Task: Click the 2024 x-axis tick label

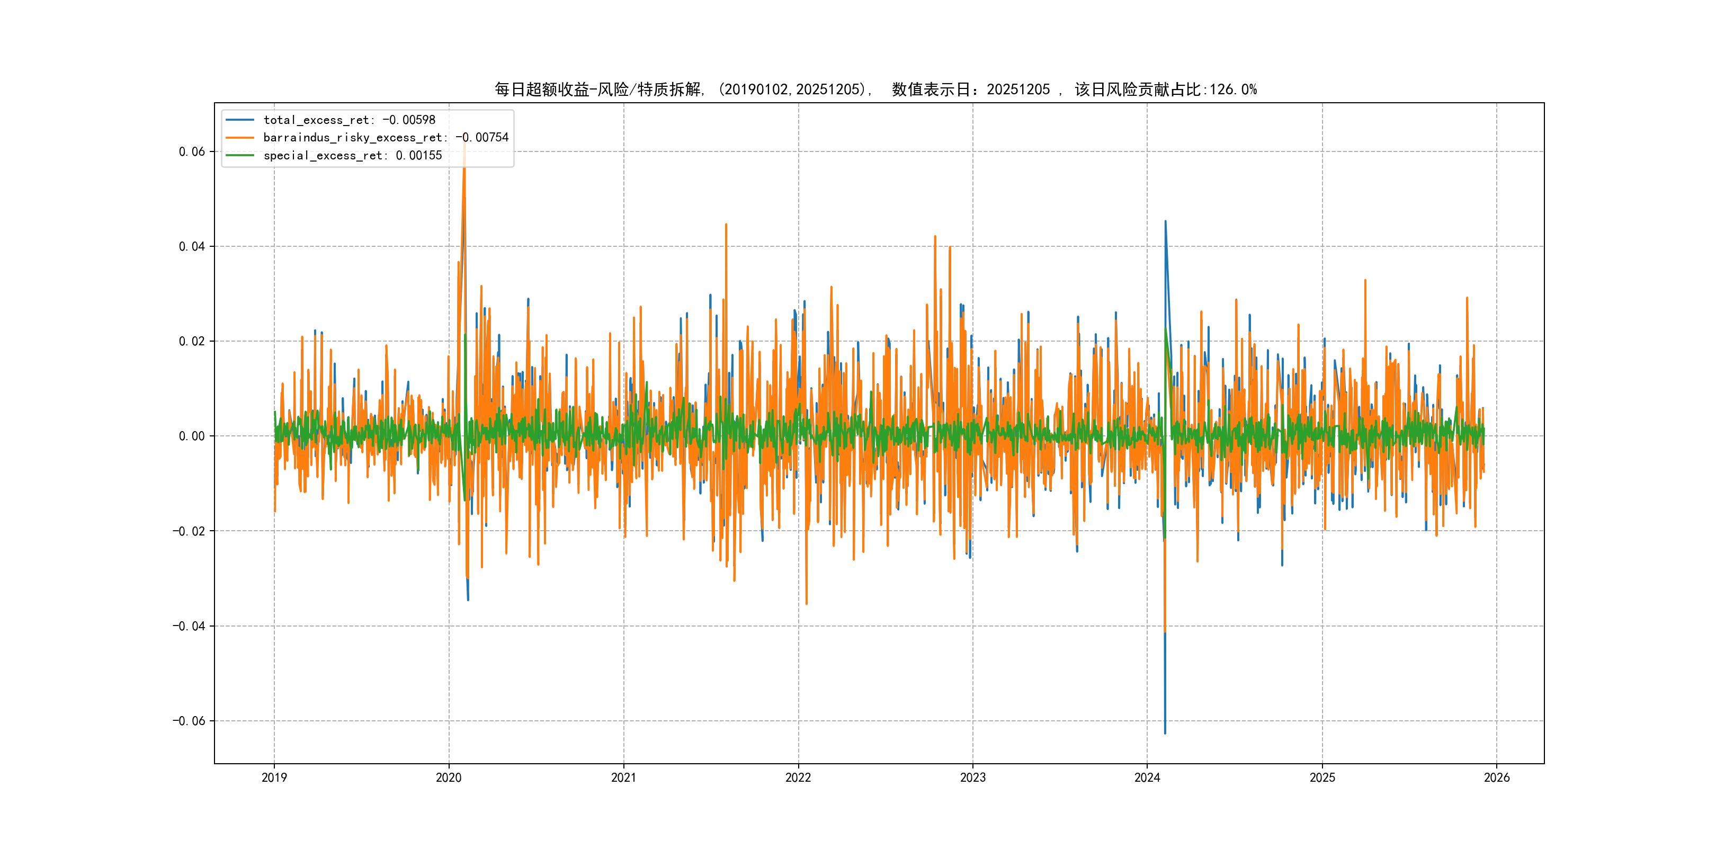Action: [x=1147, y=777]
